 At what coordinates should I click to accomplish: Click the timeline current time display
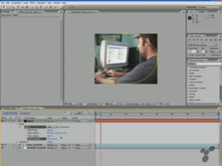click(x=10, y=113)
